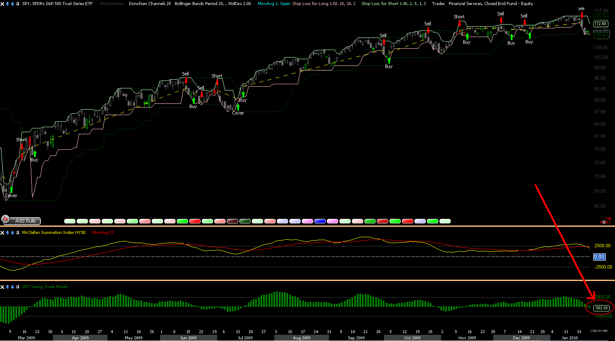Screen dimensions: 615x341
Task: Close the SPY price history pane
Action: pos(3,4)
